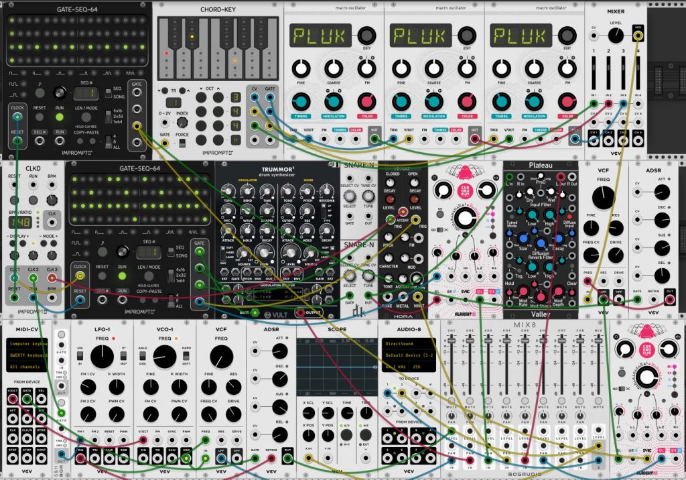Click the CLKD BPM display showing 148

click(20, 222)
